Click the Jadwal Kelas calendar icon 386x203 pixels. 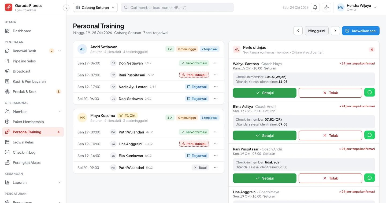(x=7, y=142)
